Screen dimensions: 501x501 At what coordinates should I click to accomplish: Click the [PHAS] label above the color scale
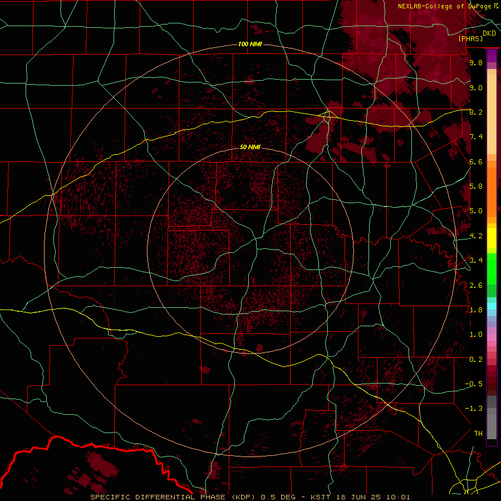pos(470,38)
